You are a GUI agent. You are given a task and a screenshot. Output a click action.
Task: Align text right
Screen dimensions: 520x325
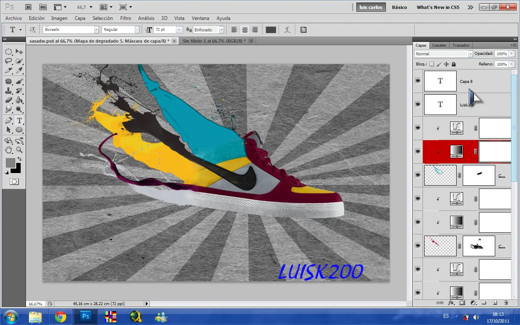(255, 30)
